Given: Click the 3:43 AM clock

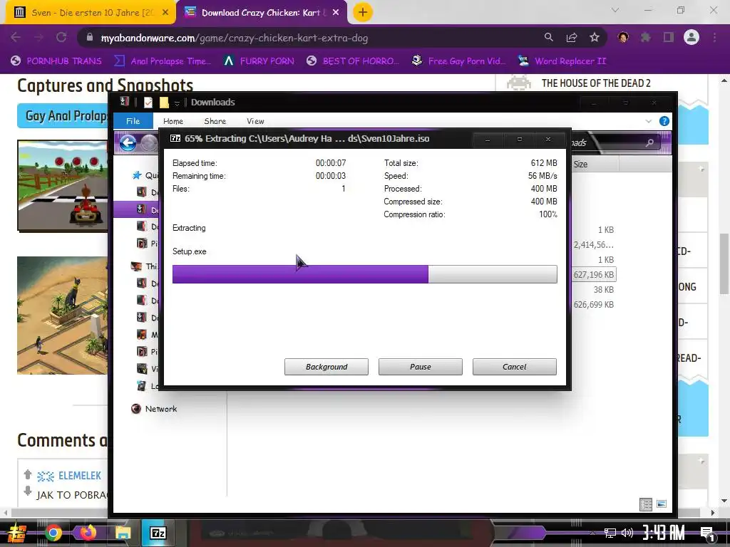Looking at the screenshot, I should [664, 533].
